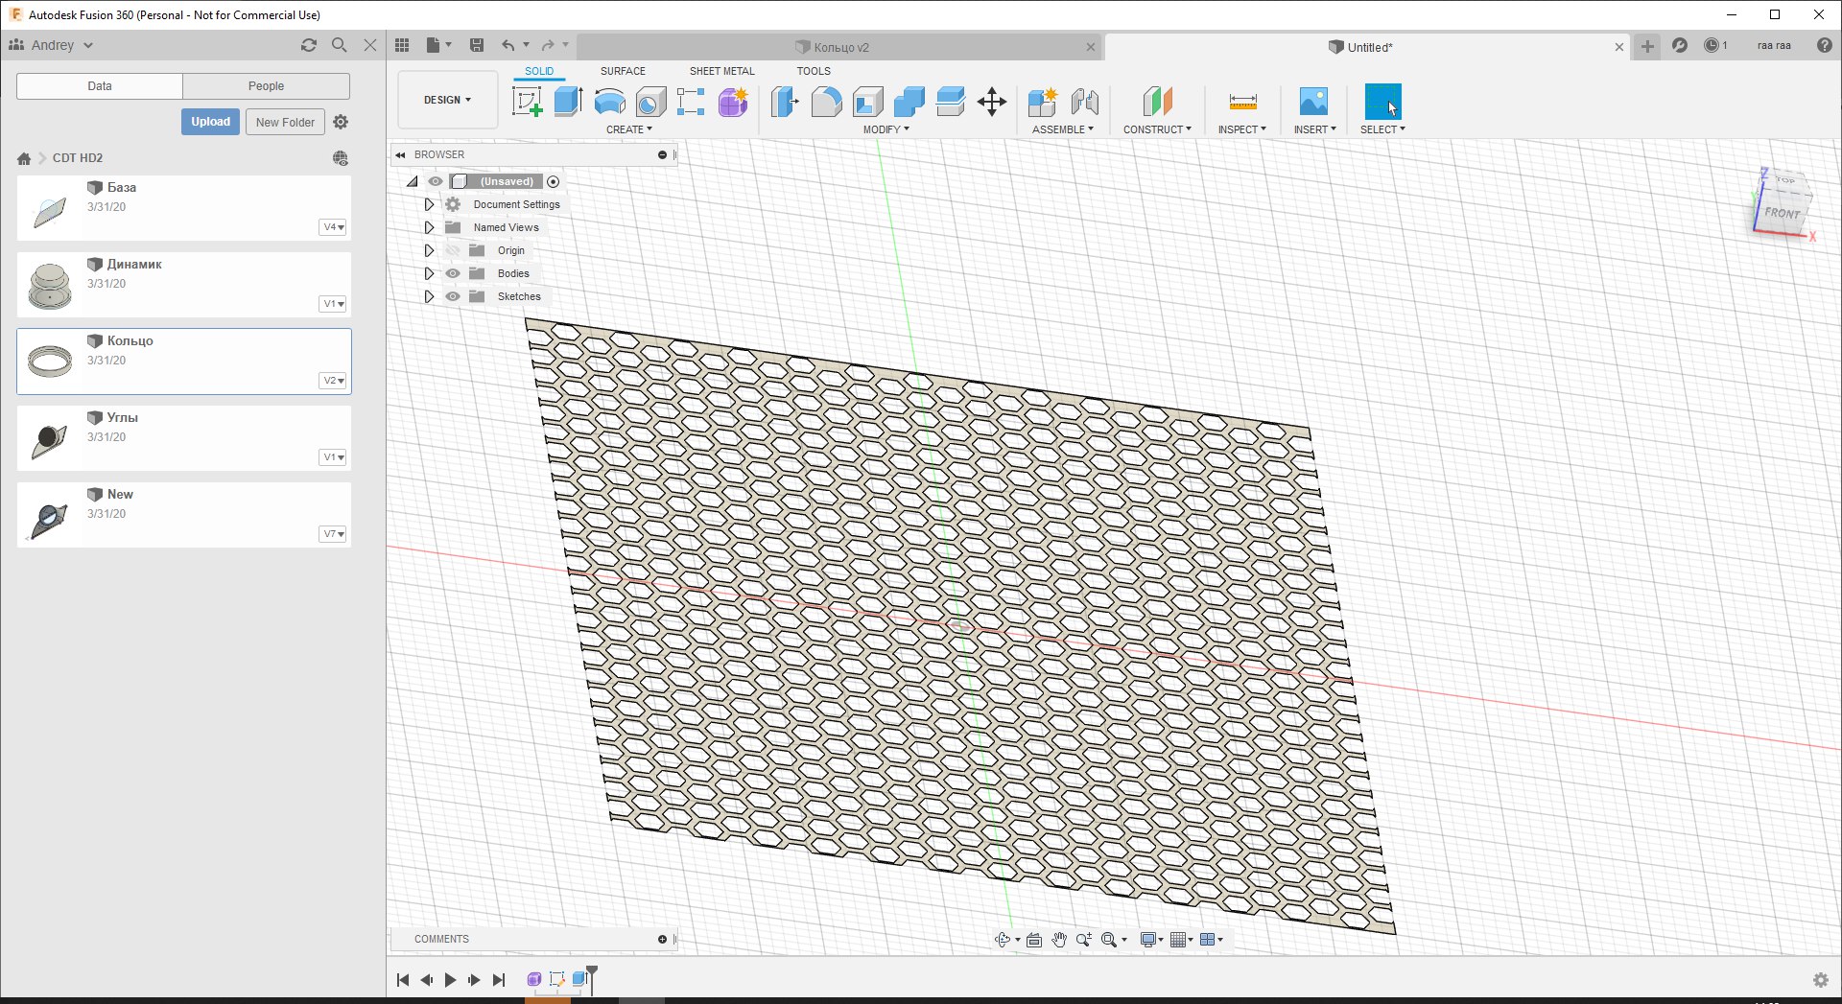Switch to the People tab
Screen dimensions: 1842x1004
[x=266, y=86]
